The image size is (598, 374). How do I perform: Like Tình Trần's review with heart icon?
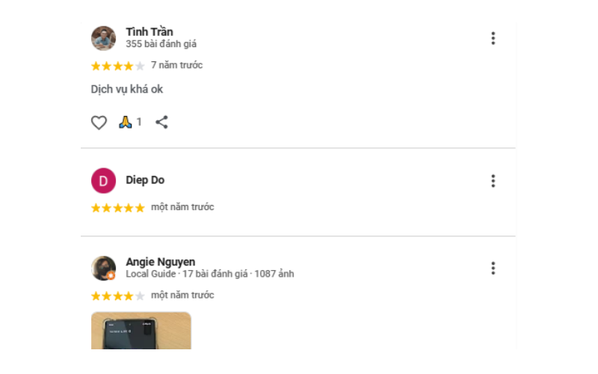click(99, 123)
